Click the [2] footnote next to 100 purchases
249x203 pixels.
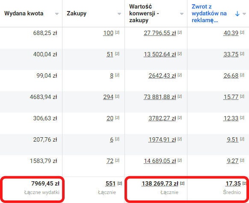coord(117,32)
